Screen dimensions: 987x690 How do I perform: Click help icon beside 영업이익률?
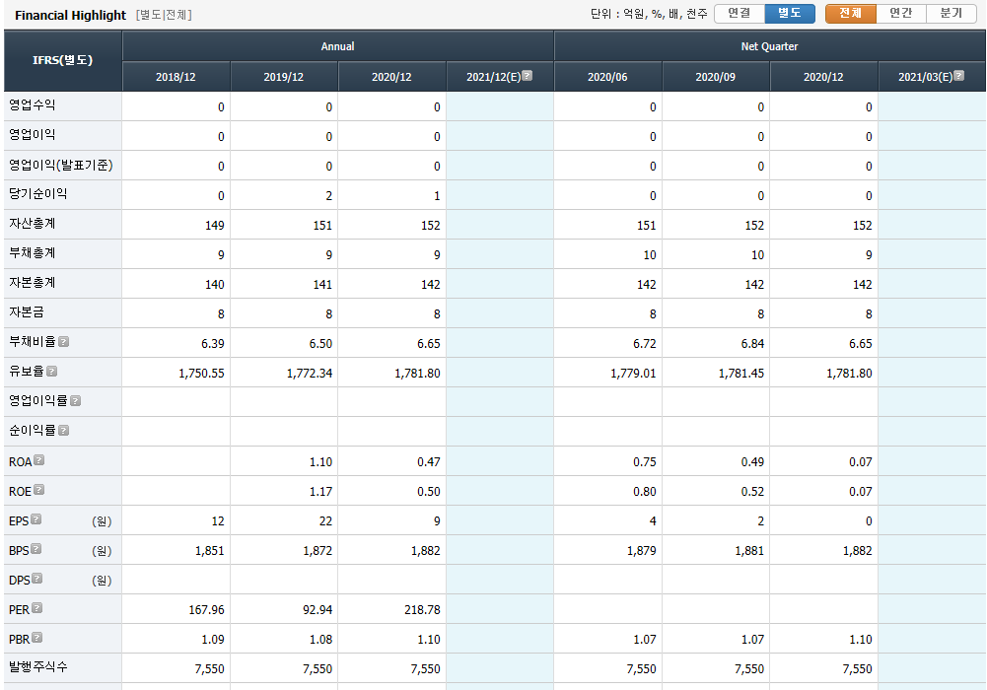76,400
